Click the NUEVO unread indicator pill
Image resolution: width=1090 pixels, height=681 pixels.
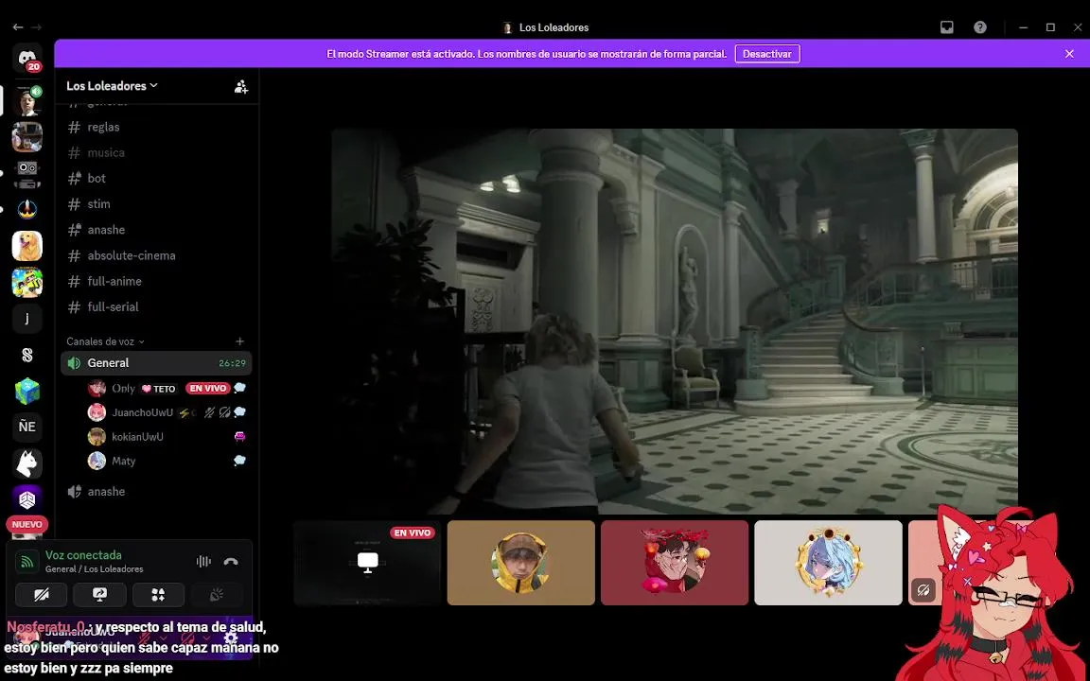pyautogui.click(x=27, y=525)
